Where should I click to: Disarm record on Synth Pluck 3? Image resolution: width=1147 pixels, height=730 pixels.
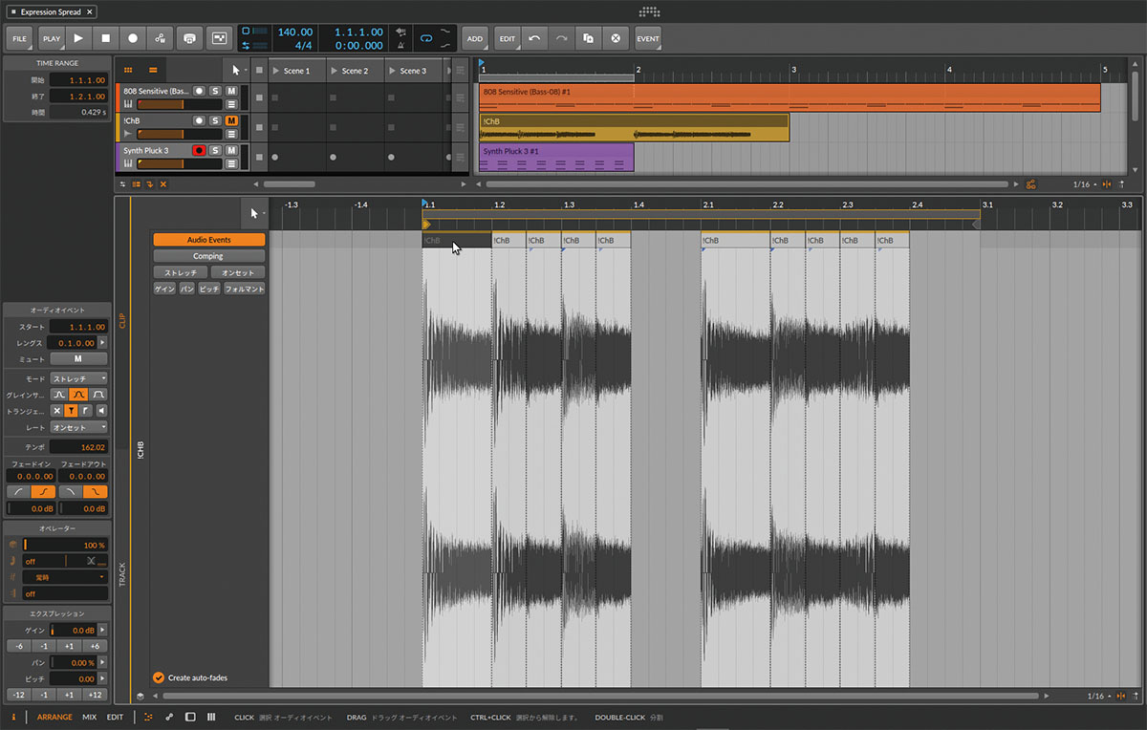[199, 150]
